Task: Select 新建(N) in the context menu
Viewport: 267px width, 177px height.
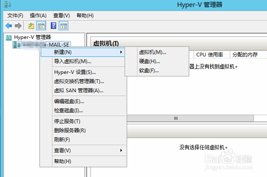Action: pos(83,52)
